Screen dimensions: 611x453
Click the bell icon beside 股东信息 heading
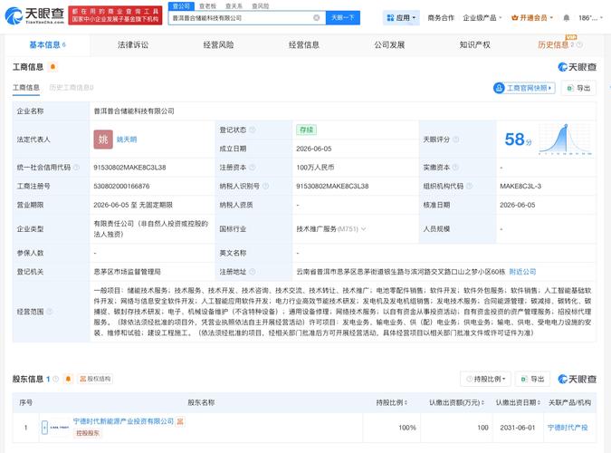tap(68, 379)
